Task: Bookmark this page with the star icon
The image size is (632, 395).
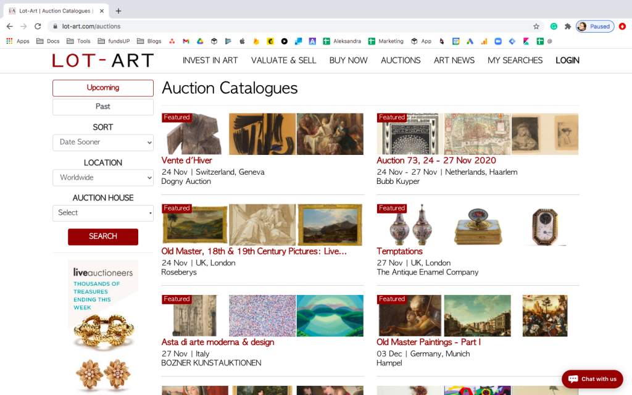Action: [536, 26]
